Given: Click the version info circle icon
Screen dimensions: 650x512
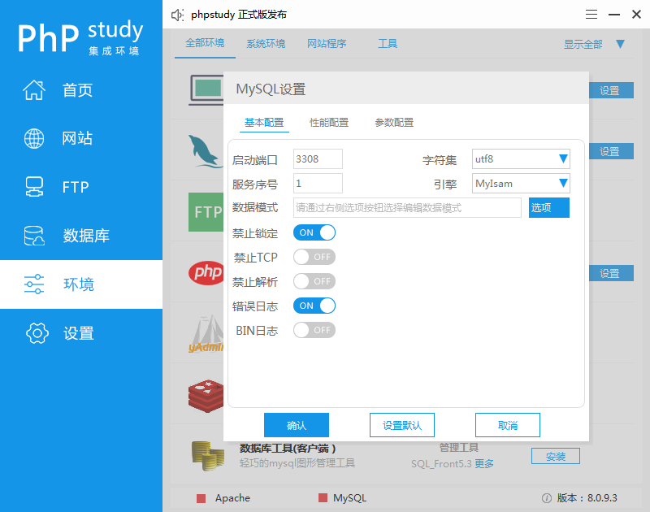Looking at the screenshot, I should (546, 498).
